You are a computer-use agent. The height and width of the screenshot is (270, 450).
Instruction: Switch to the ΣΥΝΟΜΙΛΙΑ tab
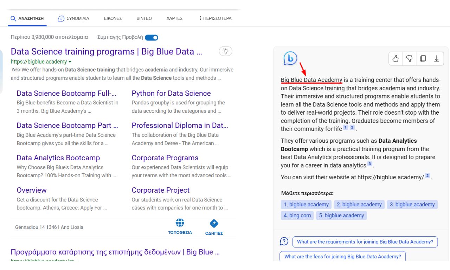(x=74, y=18)
